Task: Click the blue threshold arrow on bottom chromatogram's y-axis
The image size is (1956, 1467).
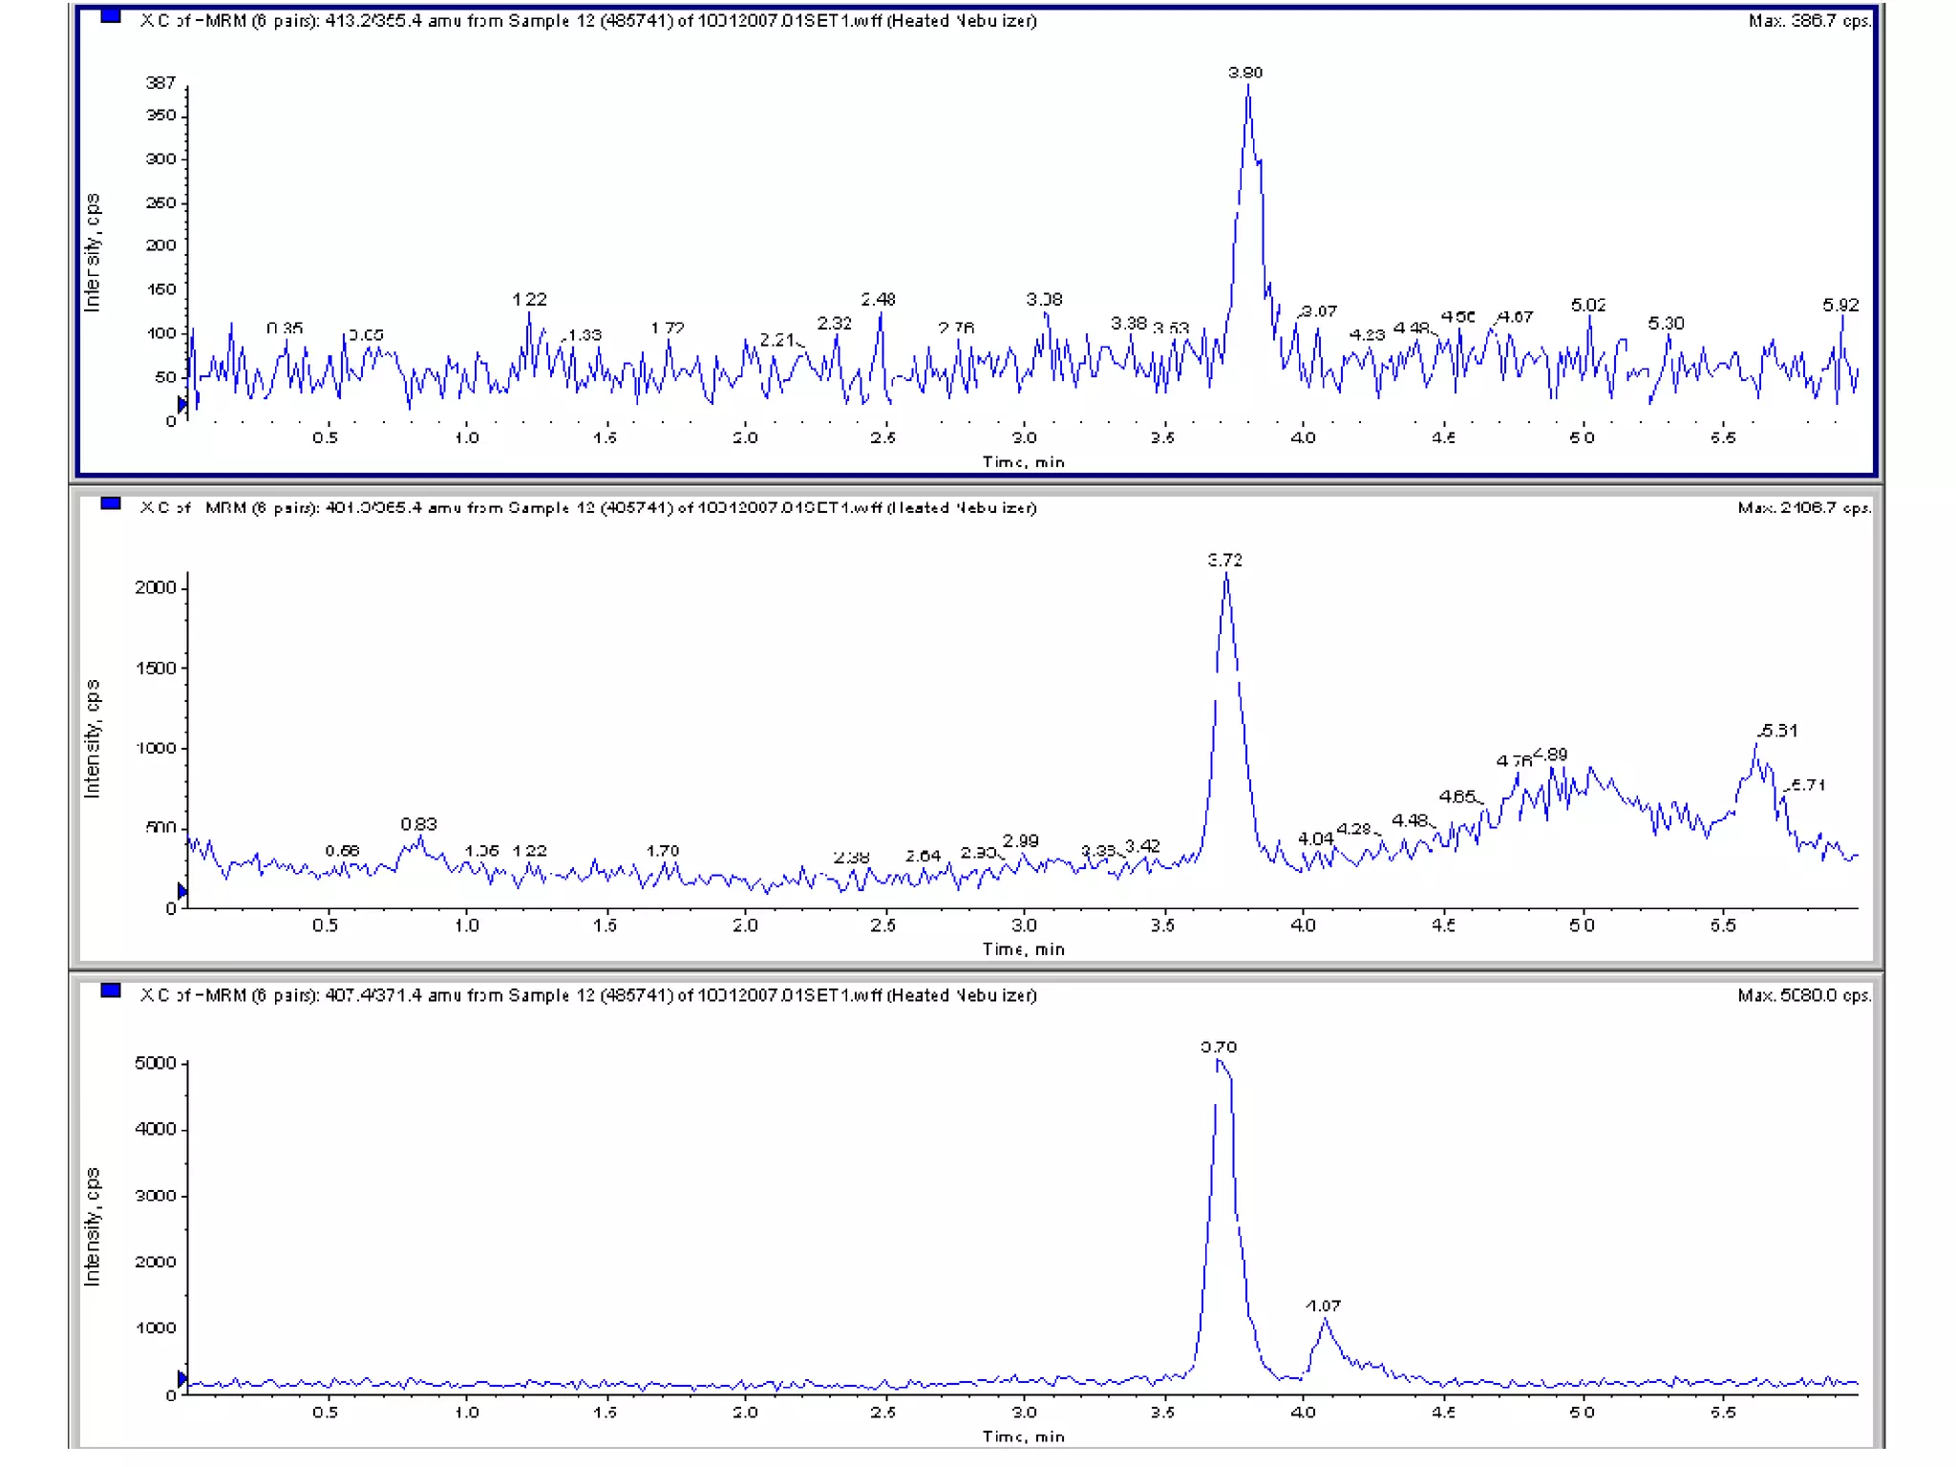Action: [x=181, y=1378]
